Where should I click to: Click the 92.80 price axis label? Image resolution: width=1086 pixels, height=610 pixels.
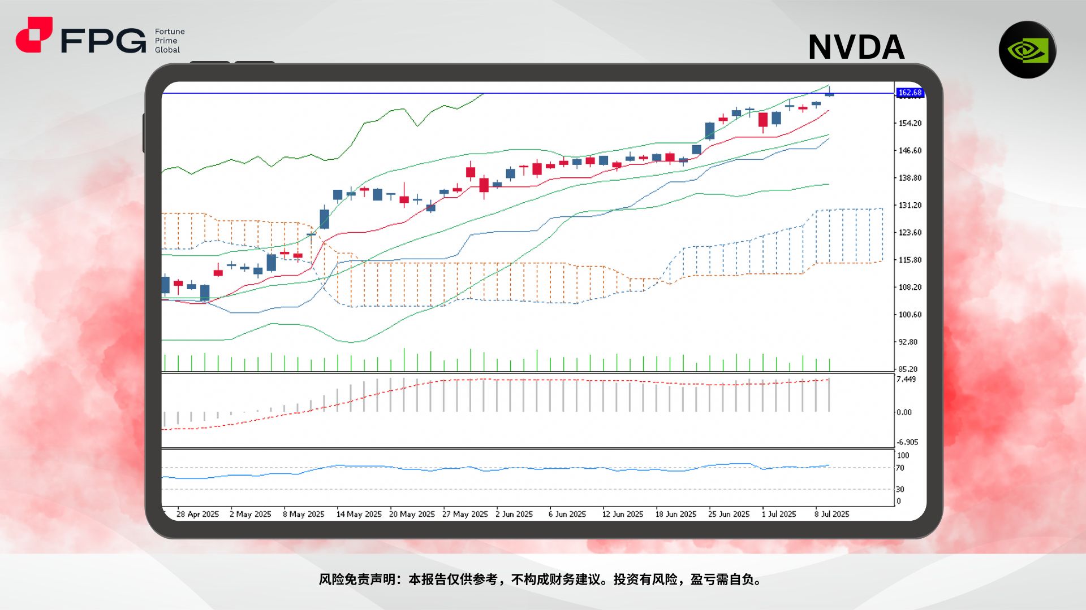coord(908,342)
